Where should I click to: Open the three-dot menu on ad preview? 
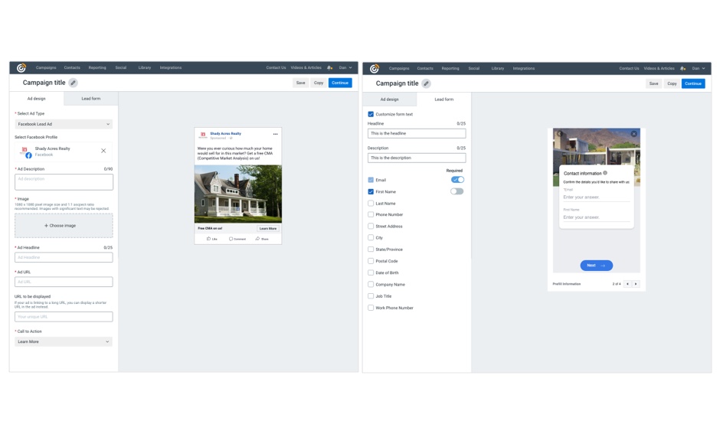point(275,134)
